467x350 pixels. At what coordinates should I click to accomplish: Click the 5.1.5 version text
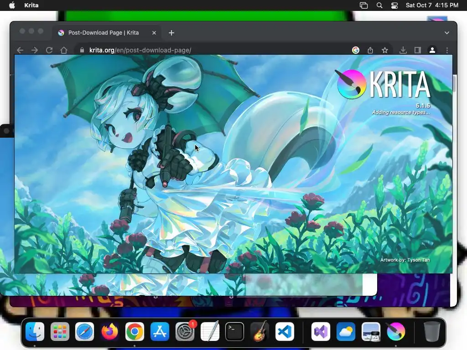coord(423,106)
